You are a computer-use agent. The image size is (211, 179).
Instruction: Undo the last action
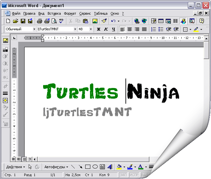pos(113,21)
